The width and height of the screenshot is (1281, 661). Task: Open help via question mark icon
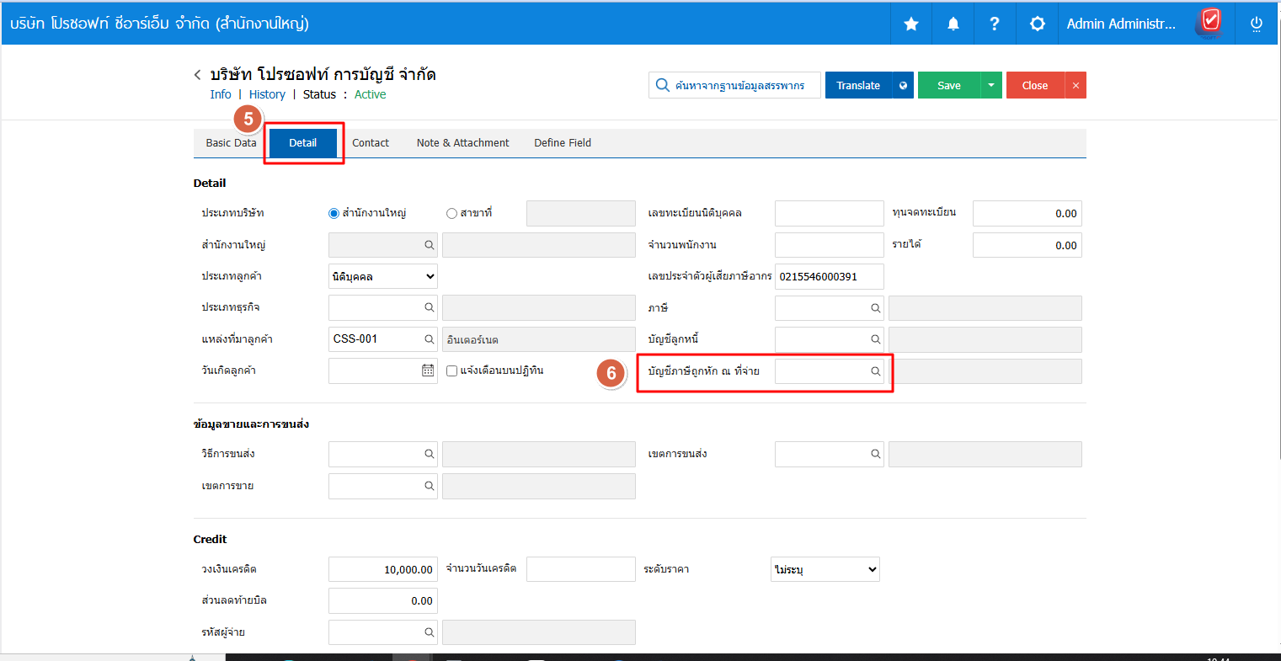(995, 24)
